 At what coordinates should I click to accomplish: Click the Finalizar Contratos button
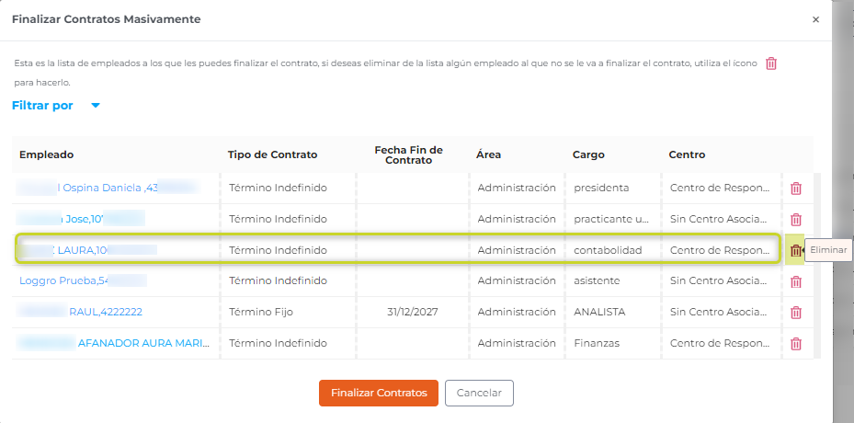point(379,393)
